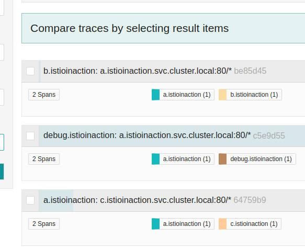Click the 2 Spans badge of c5e9d55
Image resolution: width=305 pixels, height=250 pixels.
[x=44, y=159]
